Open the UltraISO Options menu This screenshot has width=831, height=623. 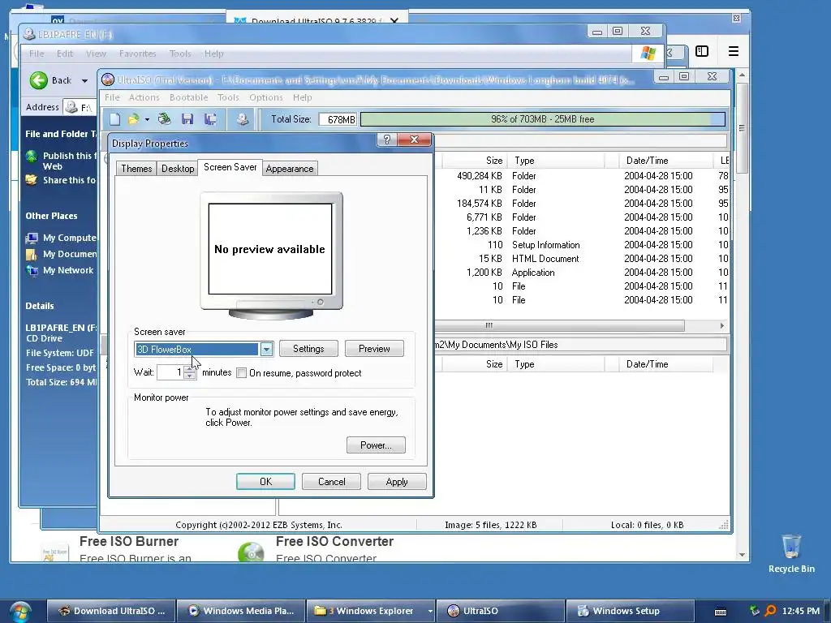[x=266, y=97]
